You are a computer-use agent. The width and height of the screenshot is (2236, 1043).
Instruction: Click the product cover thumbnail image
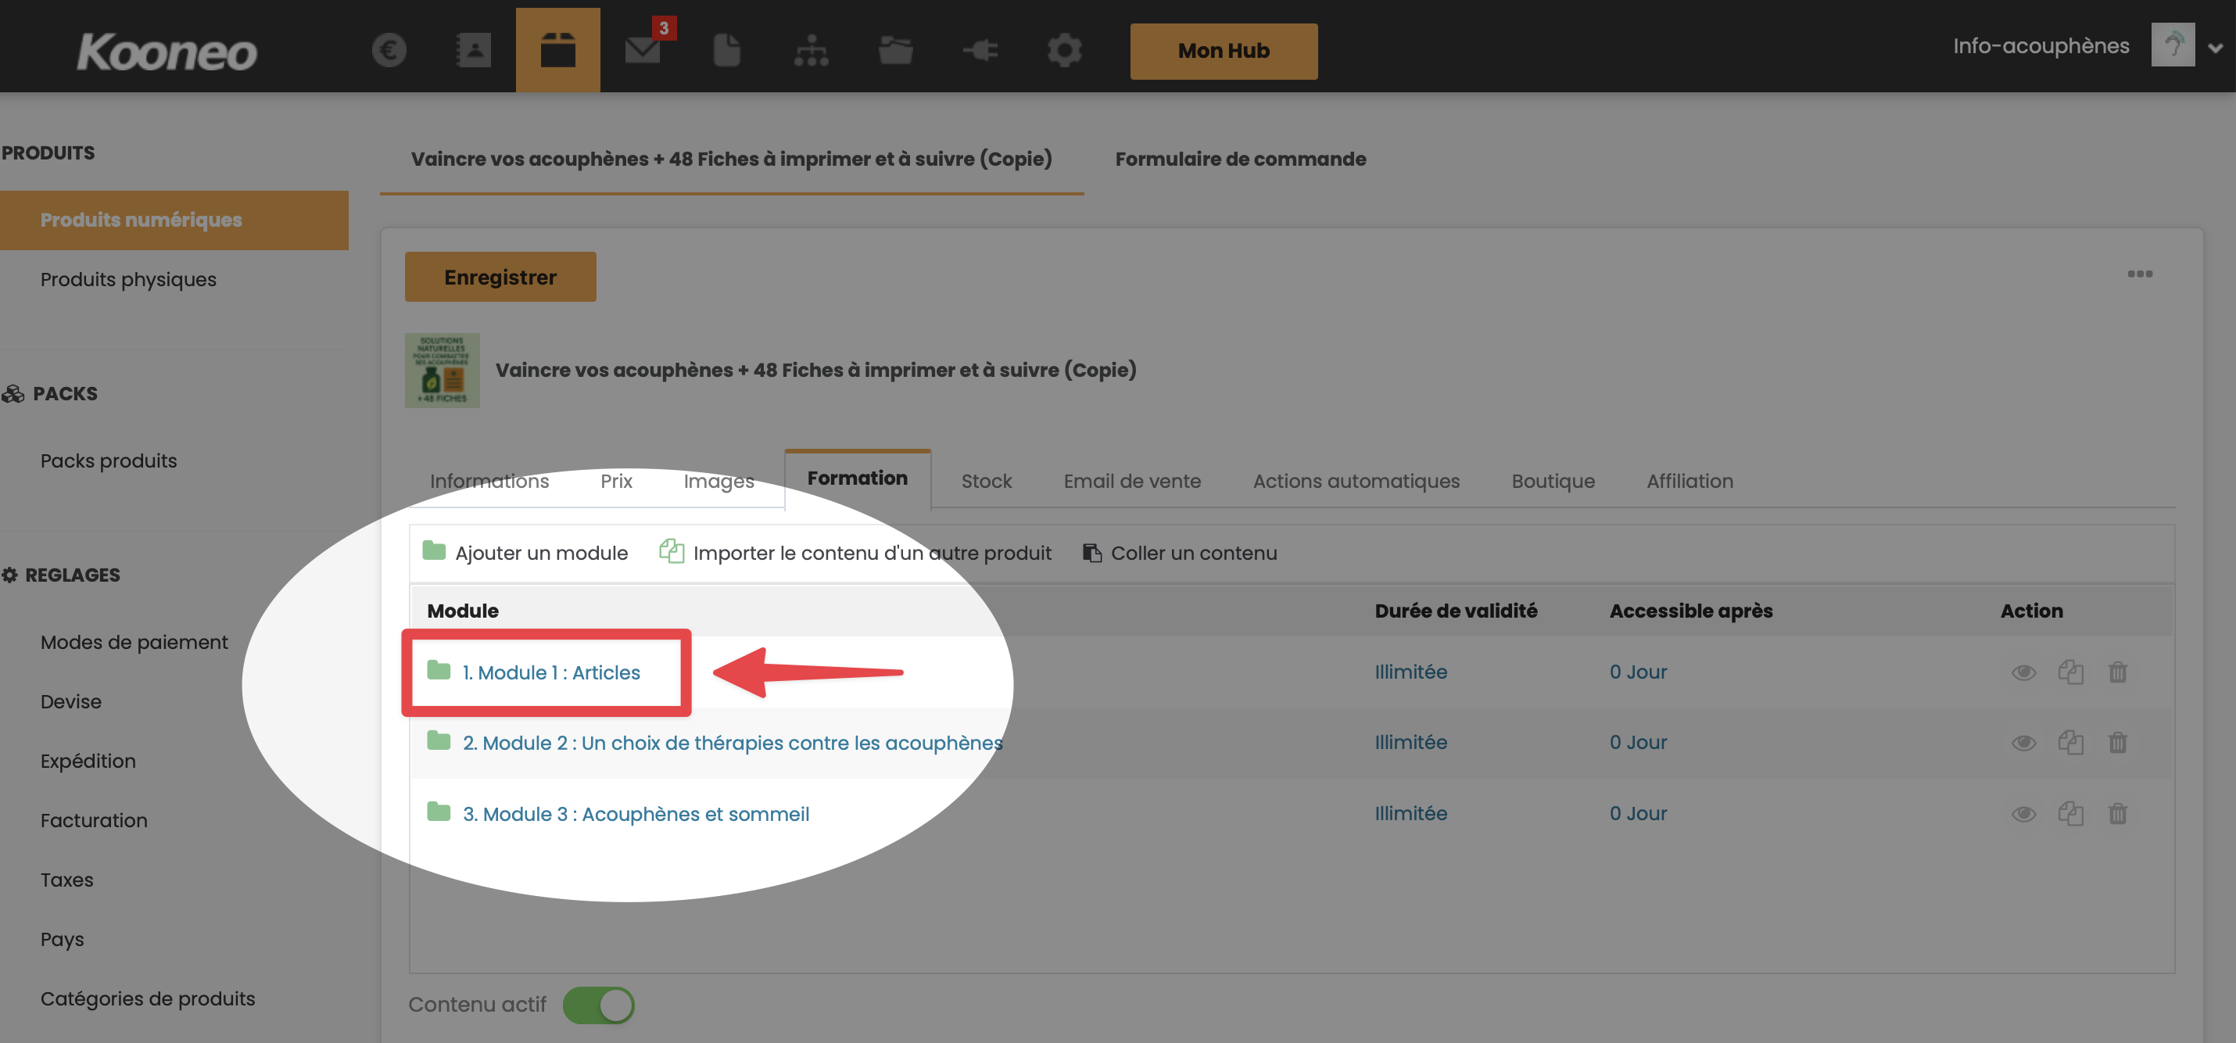(x=442, y=370)
